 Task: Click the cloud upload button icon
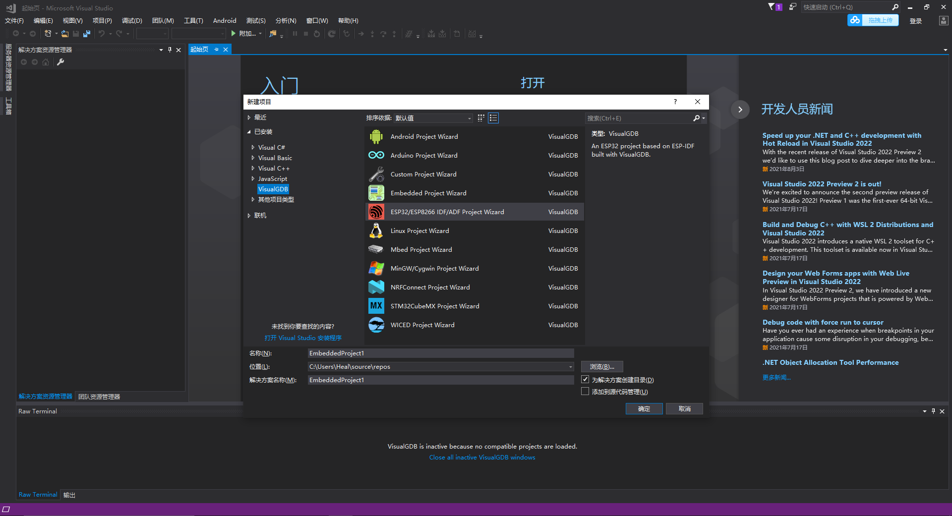855,20
